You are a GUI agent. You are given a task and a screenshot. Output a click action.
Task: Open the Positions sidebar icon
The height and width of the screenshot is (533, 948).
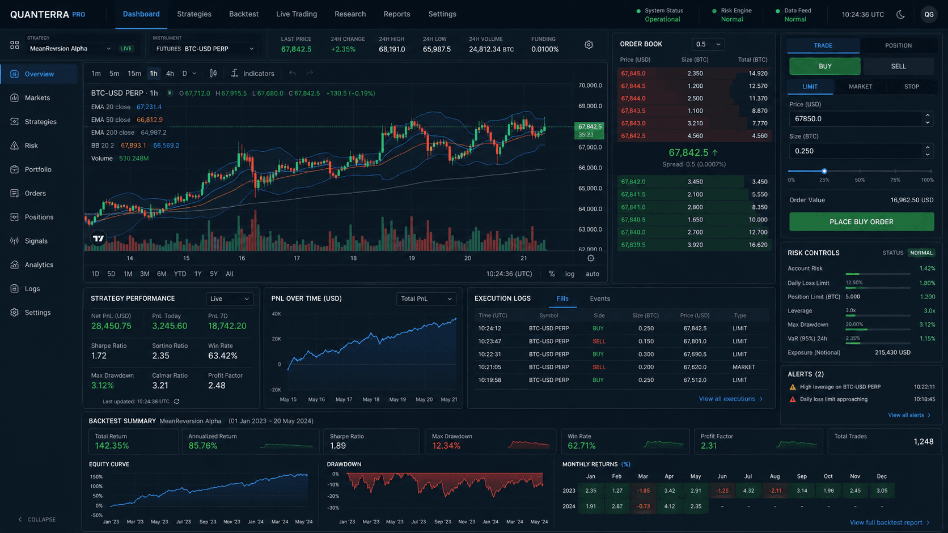click(x=15, y=217)
